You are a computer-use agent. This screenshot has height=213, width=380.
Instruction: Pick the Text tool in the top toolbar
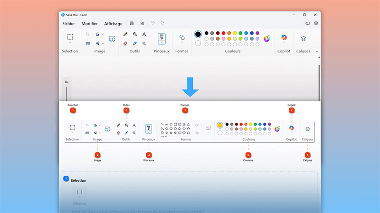(144, 34)
